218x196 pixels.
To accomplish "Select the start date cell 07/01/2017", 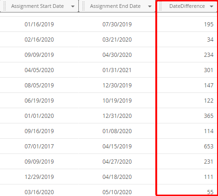I will (39, 147).
